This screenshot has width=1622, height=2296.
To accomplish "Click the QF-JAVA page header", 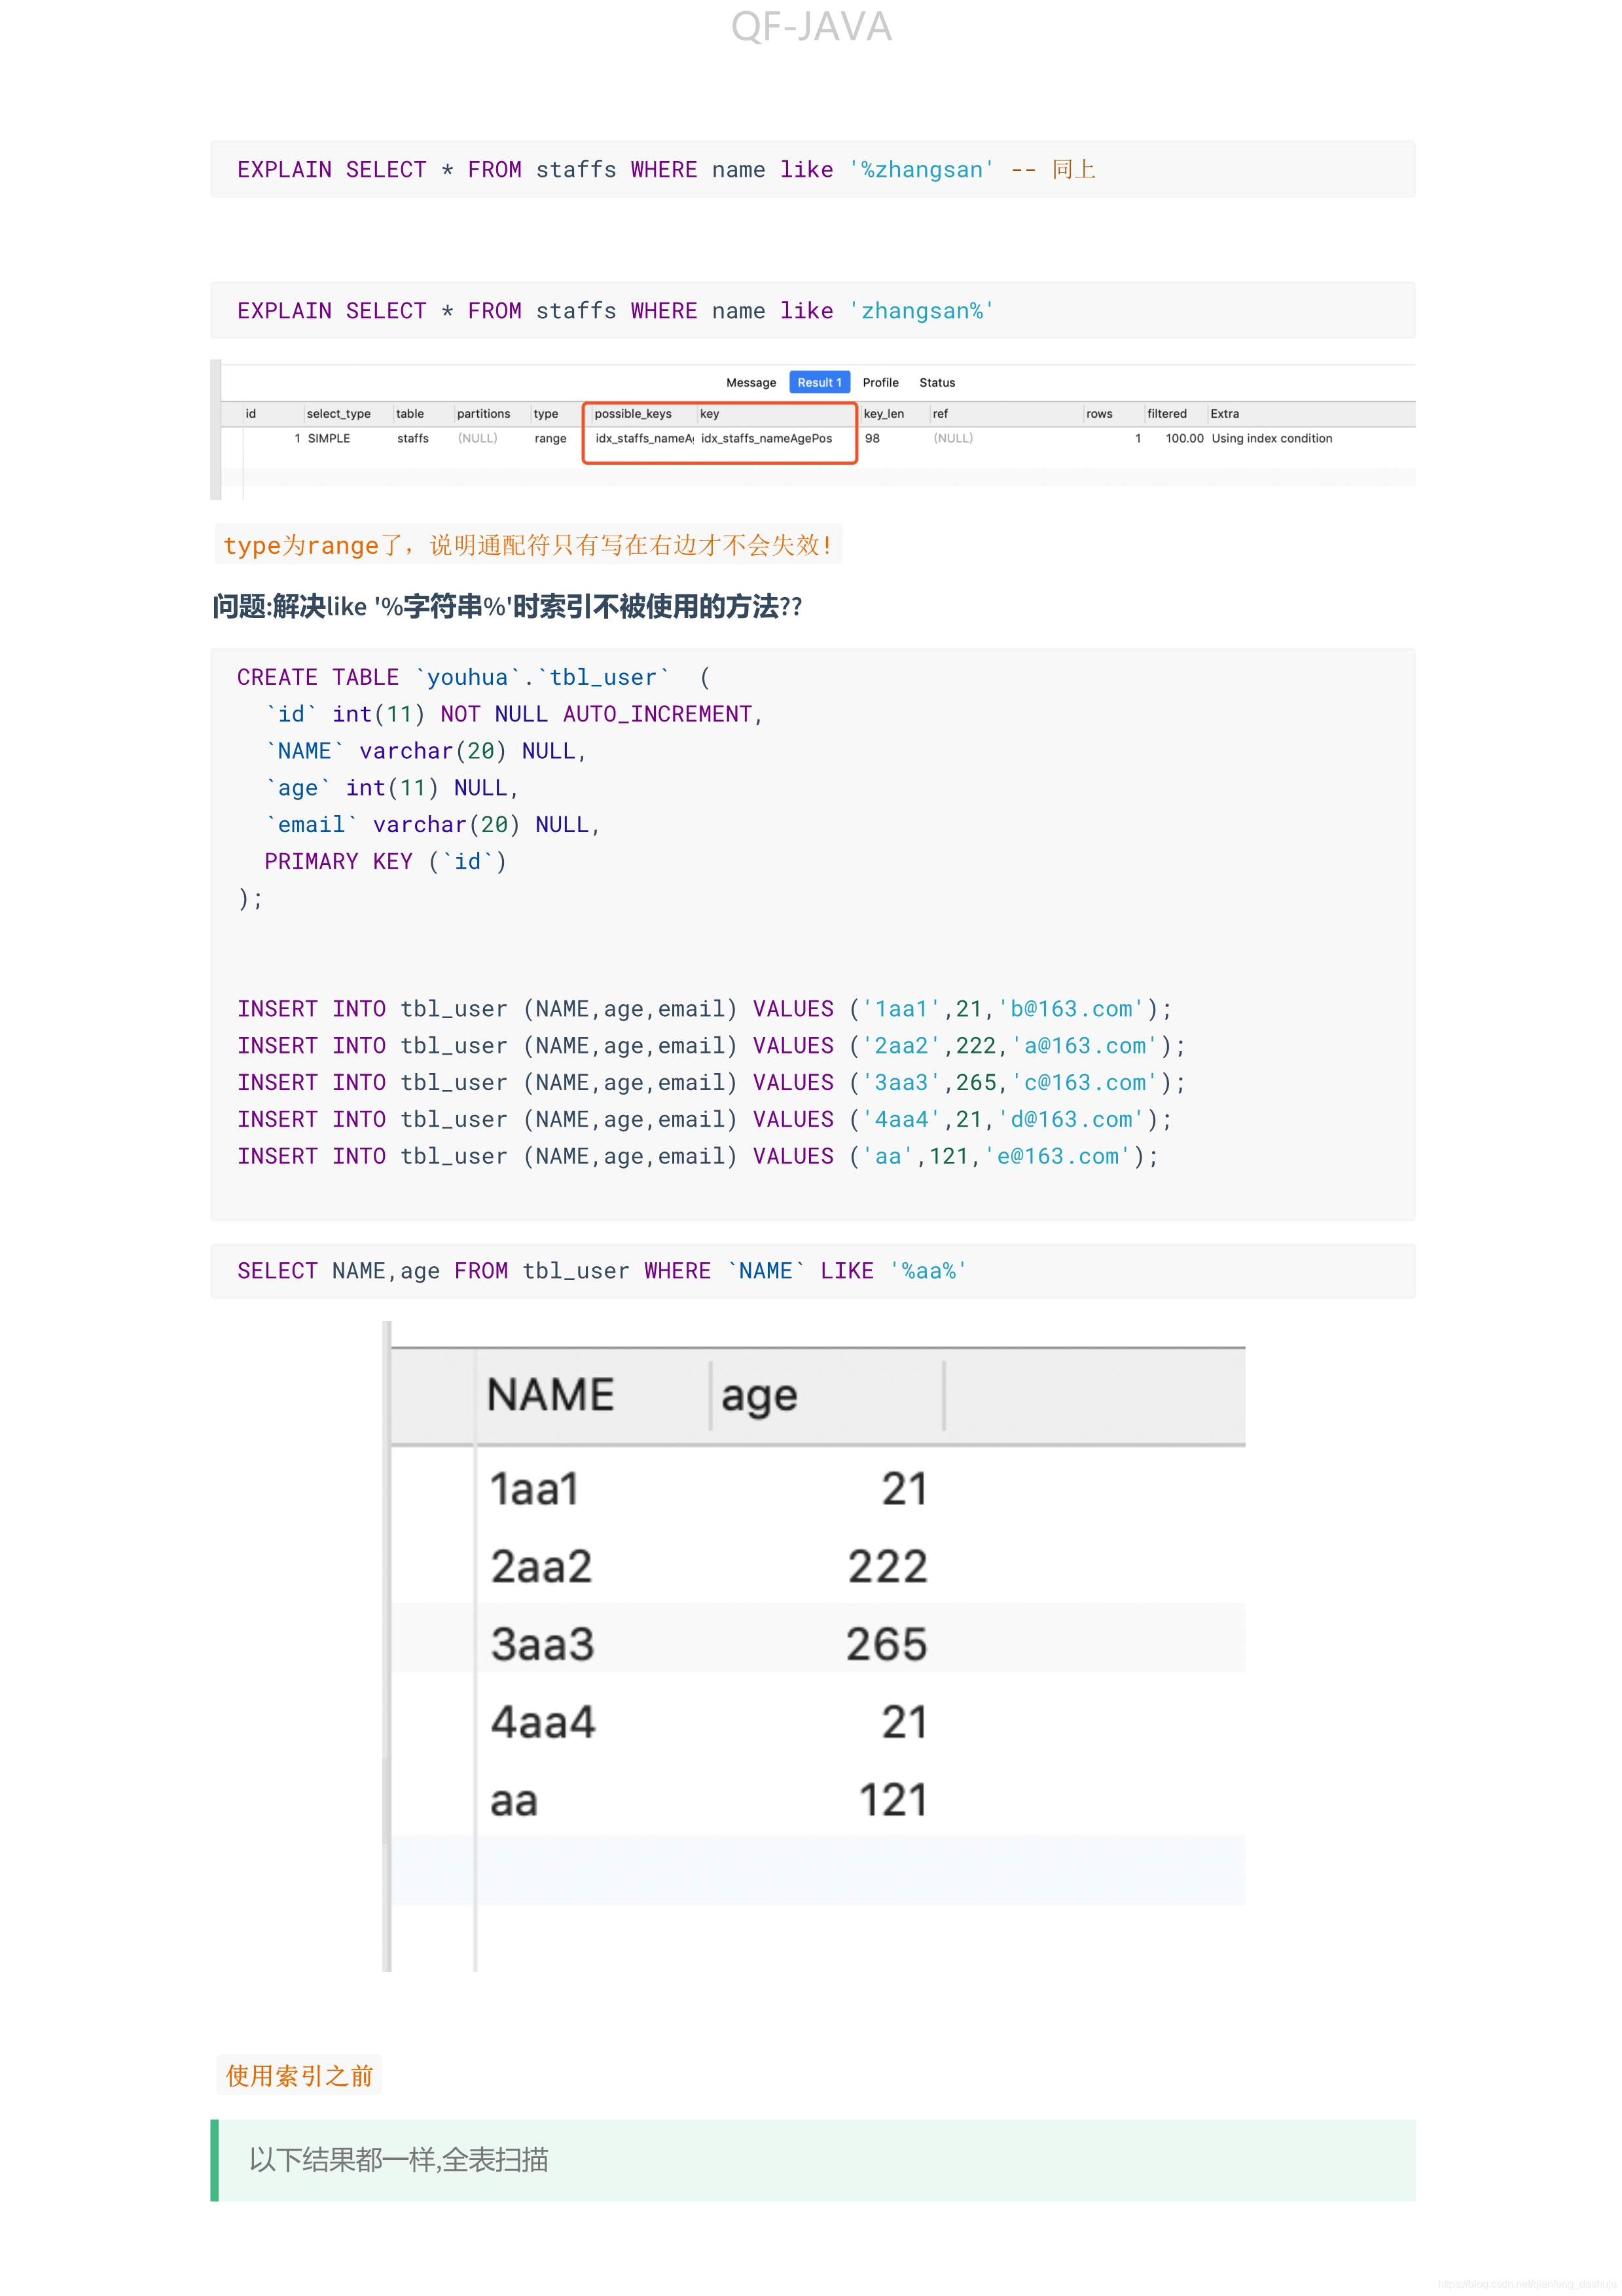I will 811,26.
